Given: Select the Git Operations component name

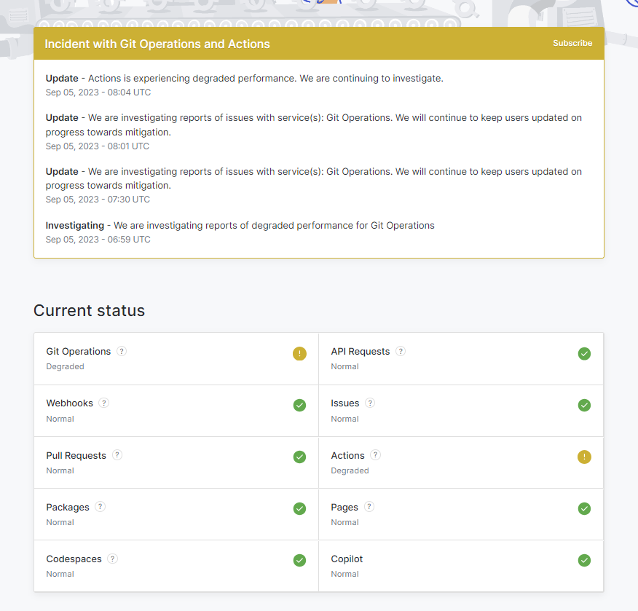Looking at the screenshot, I should coord(78,352).
